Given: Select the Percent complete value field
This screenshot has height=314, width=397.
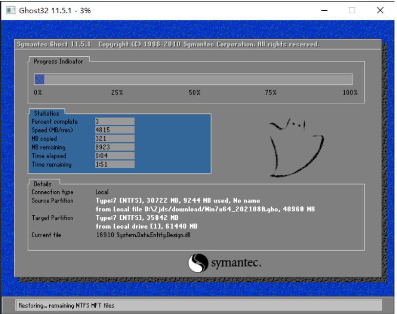Looking at the screenshot, I should coord(114,121).
